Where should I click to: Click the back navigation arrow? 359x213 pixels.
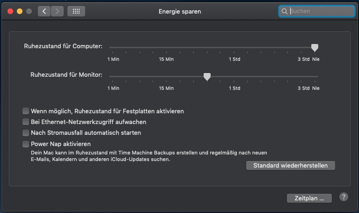tap(44, 11)
